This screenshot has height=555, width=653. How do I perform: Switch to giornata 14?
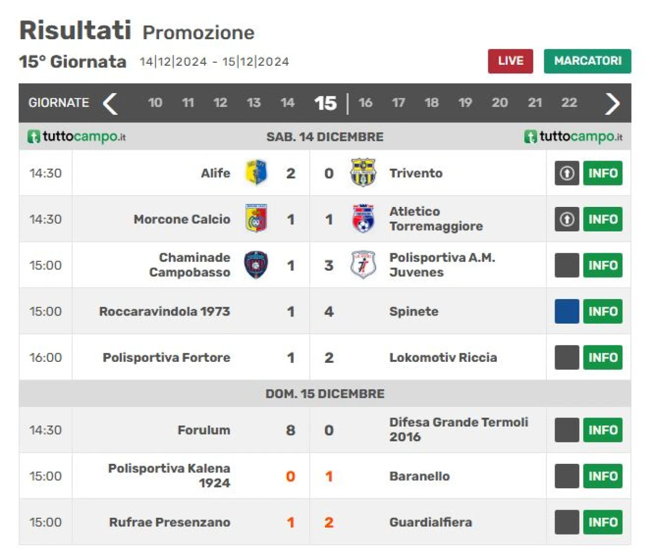click(287, 103)
